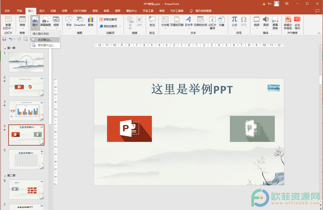Insert a SmartArt graphic

pos(80,22)
